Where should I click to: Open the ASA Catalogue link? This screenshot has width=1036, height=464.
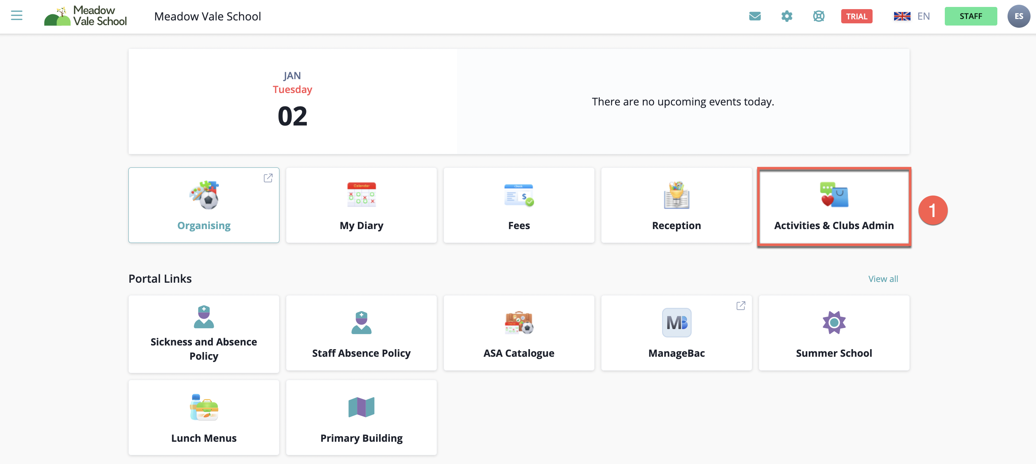click(518, 333)
